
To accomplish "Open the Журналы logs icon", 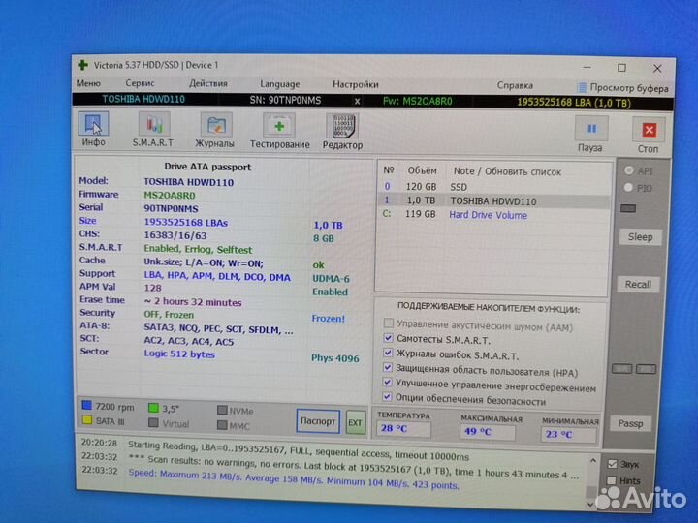I will pyautogui.click(x=215, y=126).
